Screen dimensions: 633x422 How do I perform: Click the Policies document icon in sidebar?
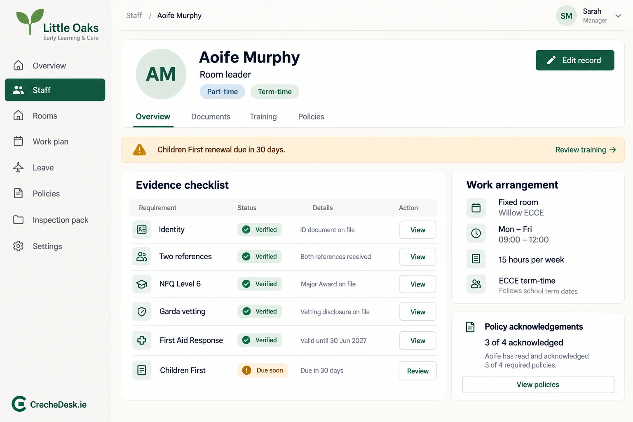[18, 193]
